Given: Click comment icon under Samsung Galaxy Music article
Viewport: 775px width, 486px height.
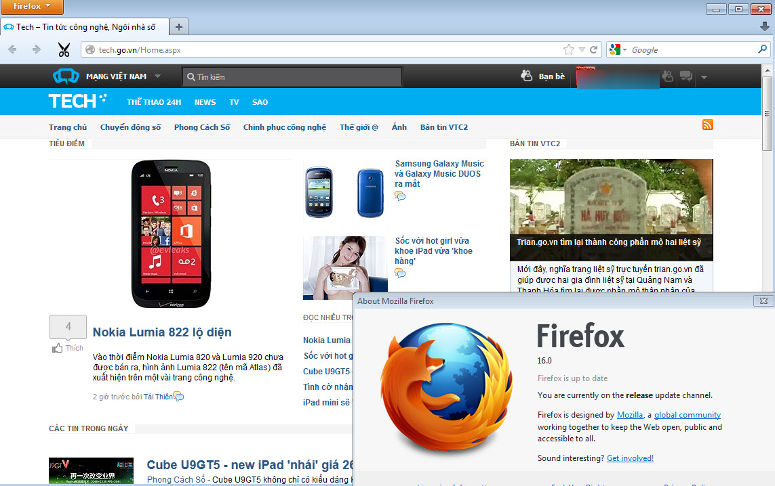Looking at the screenshot, I should point(400,196).
